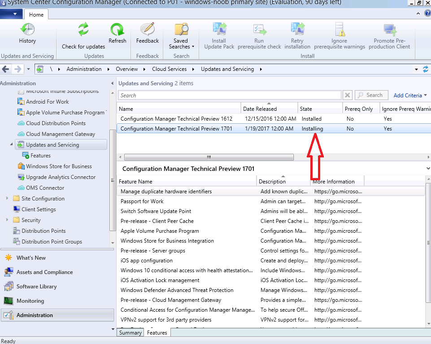The width and height of the screenshot is (431, 344).
Task: Open the application menu dropdown button
Action: 11,14
